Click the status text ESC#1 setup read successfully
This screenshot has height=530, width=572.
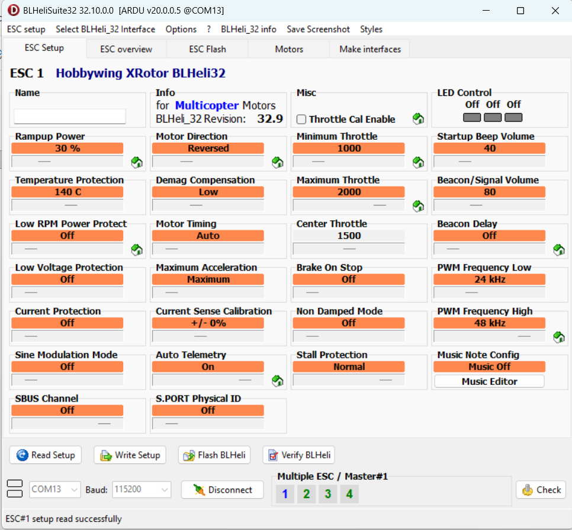coord(63,519)
